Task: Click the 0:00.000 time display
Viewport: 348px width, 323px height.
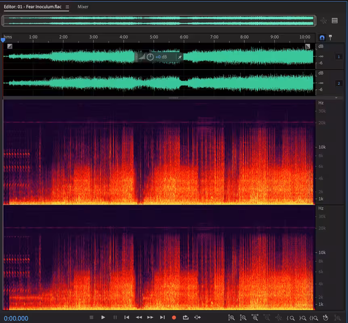Action: pos(16,318)
